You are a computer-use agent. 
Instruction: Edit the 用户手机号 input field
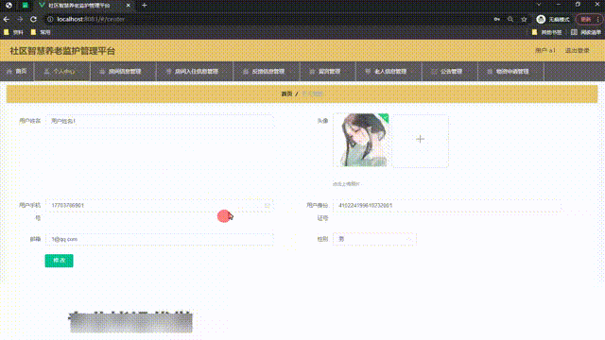[160, 206]
